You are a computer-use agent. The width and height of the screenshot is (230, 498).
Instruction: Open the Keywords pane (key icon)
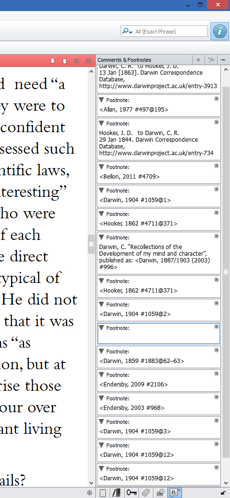pyautogui.click(x=131, y=493)
